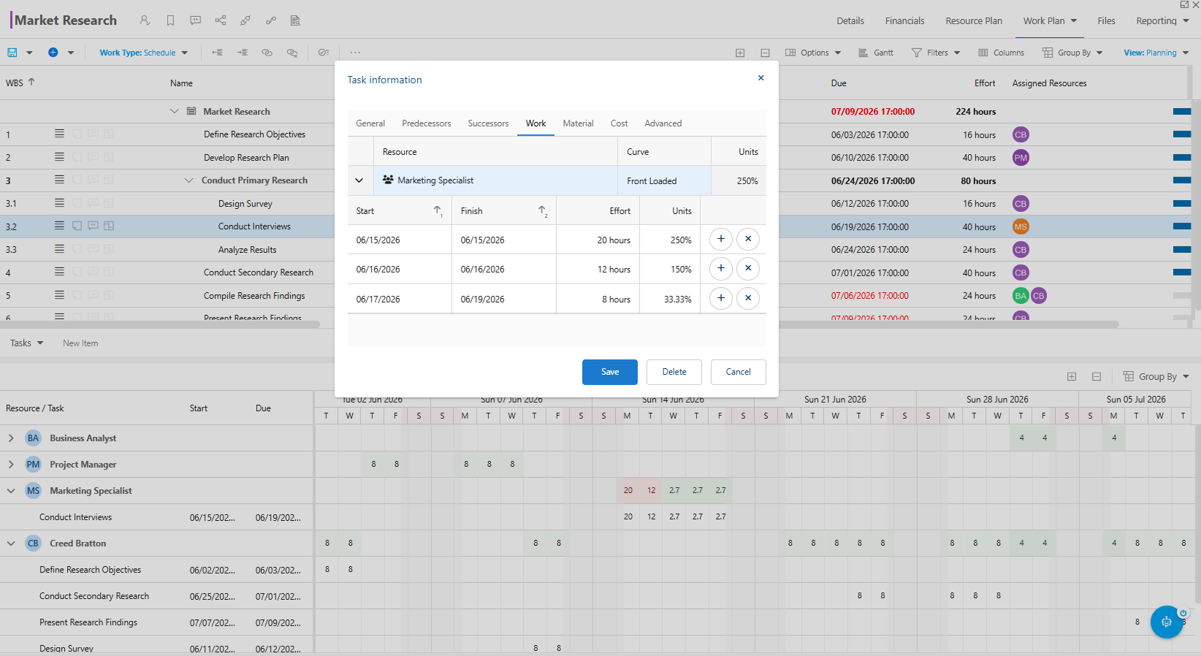Screen dimensions: 1201x656
Task: Open the Options dropdown
Action: pos(813,53)
